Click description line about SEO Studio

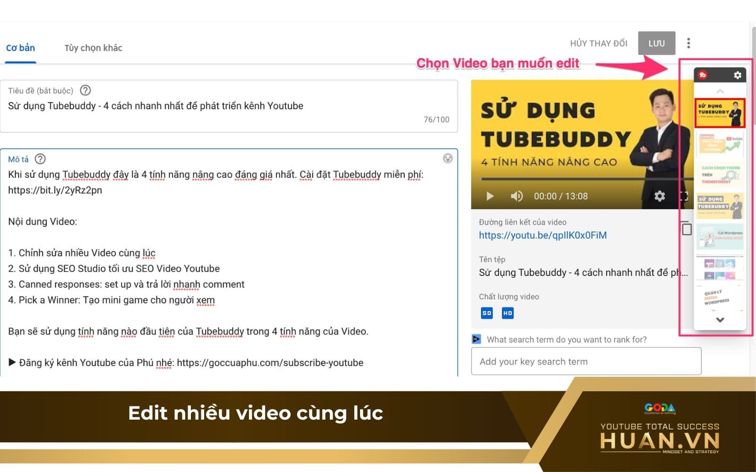pos(114,269)
